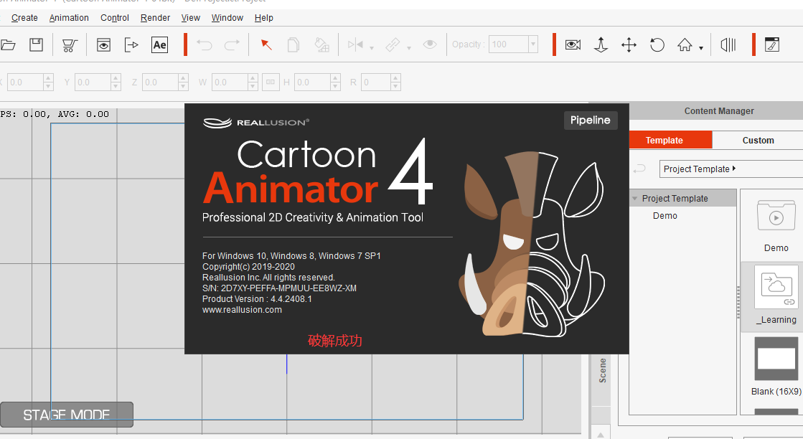The width and height of the screenshot is (803, 439).
Task: Save project with floppy disk icon
Action: [x=36, y=45]
